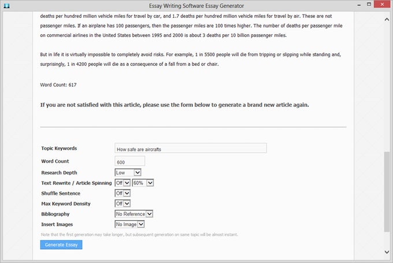
Task: Click the vertical scrollbar thumb
Action: 387,192
